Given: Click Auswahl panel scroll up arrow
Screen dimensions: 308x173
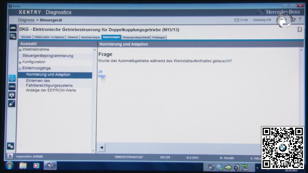Looking at the screenshot, I should pos(95,50).
